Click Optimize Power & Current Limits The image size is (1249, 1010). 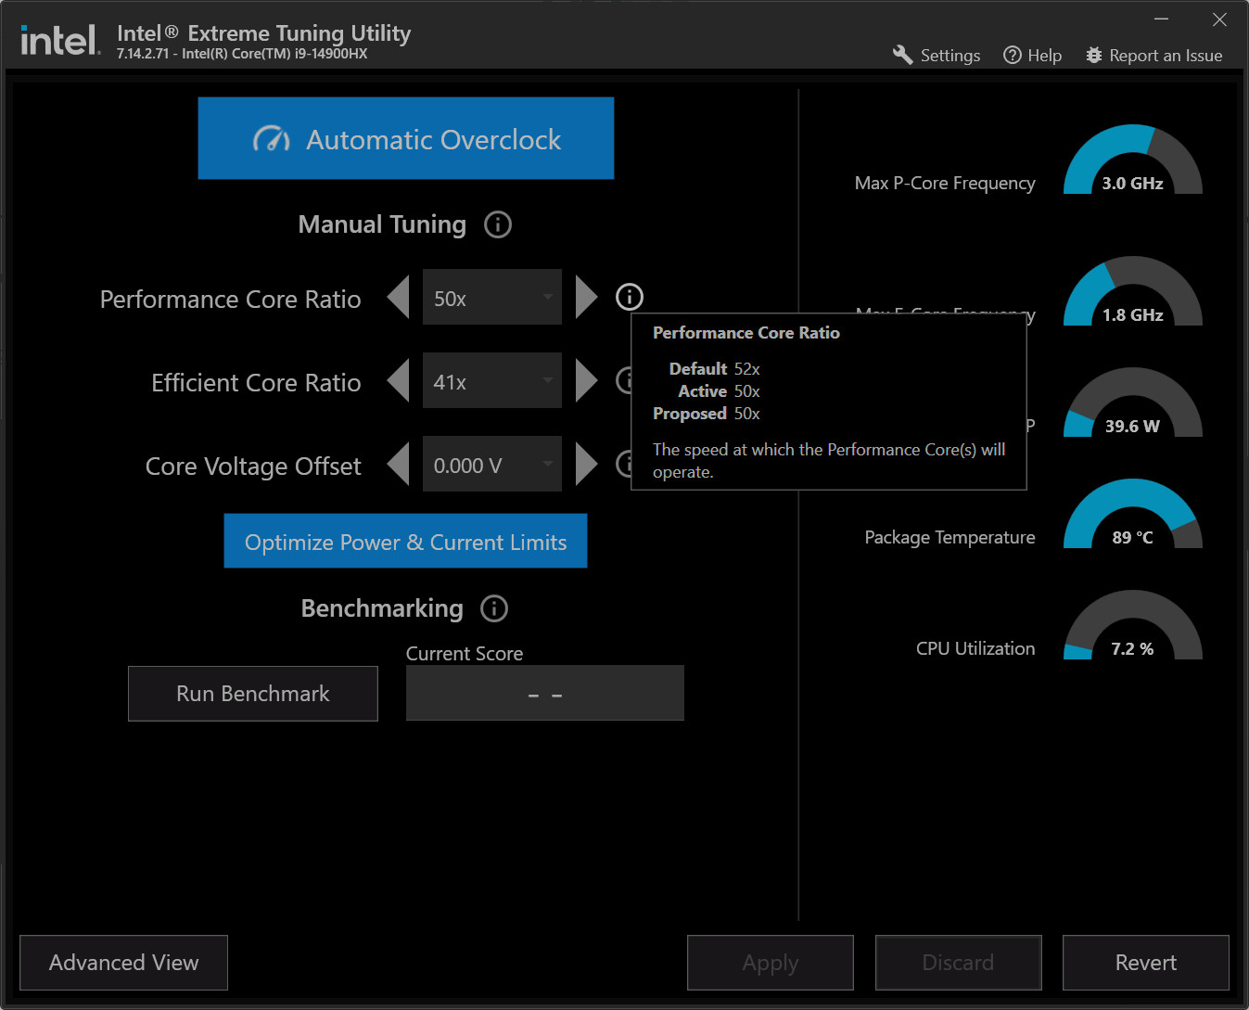[x=406, y=541]
